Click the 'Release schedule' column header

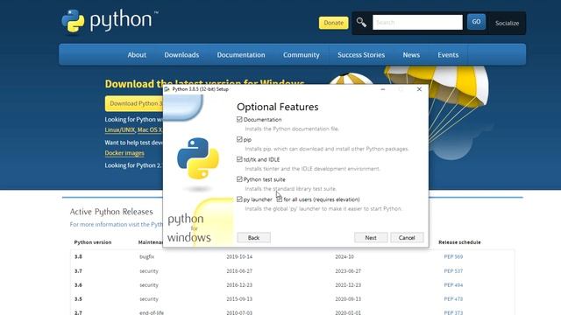(459, 242)
